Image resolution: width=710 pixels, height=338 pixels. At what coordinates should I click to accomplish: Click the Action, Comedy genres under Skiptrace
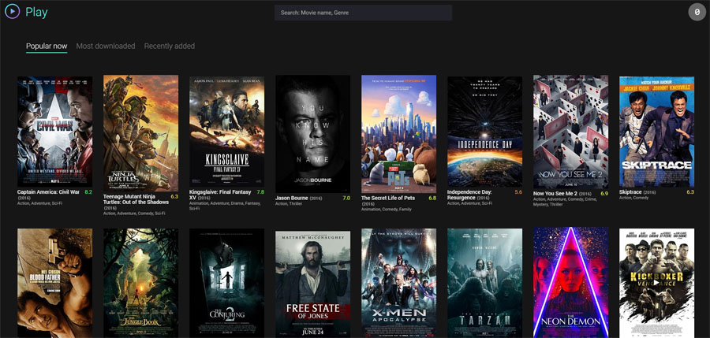633,198
